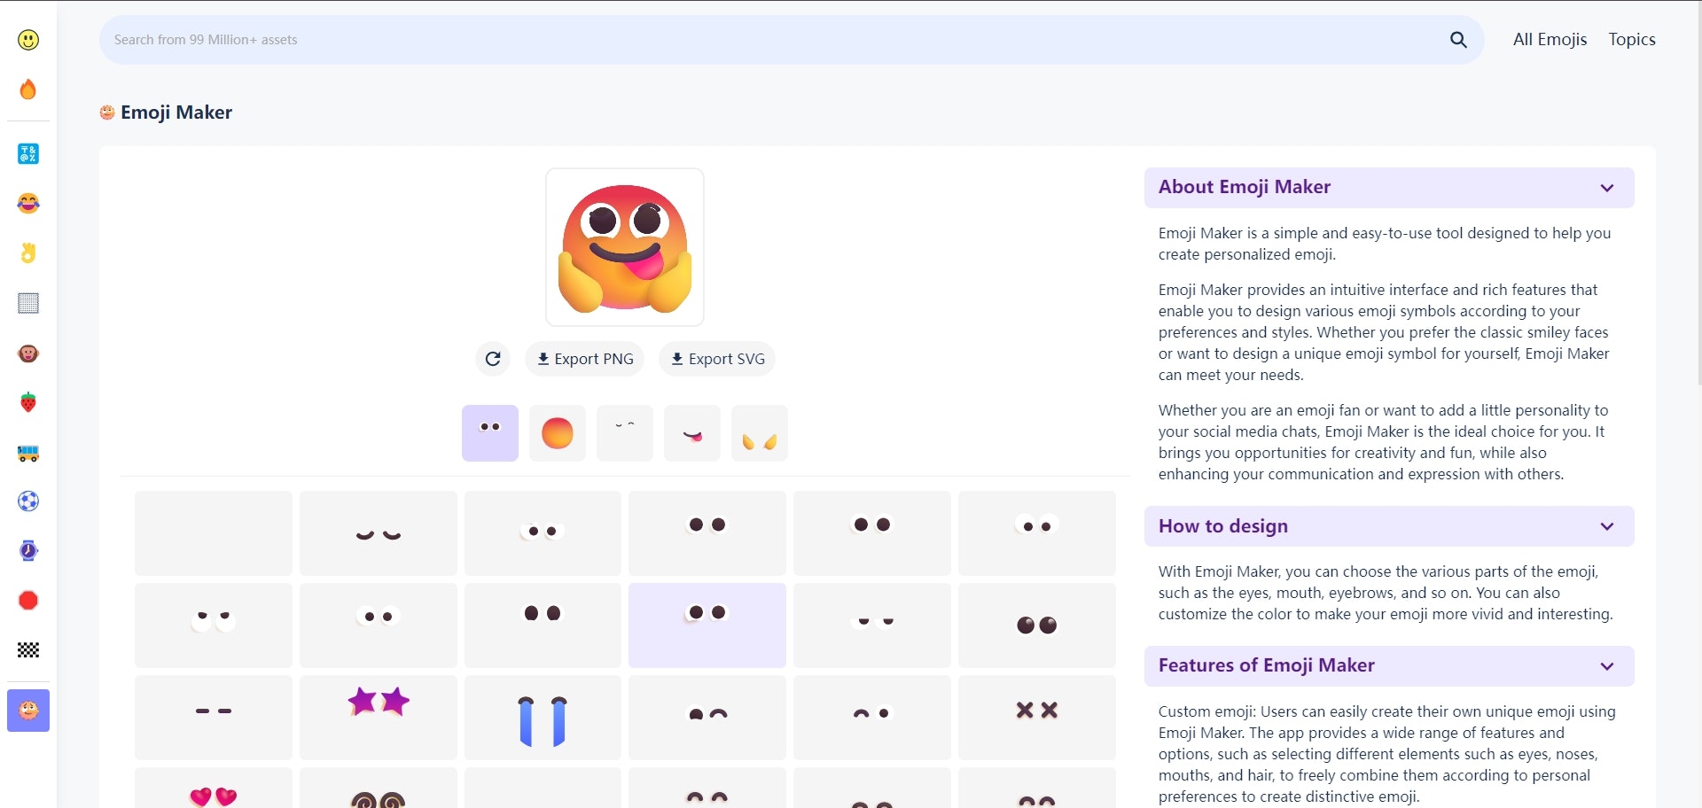Click the Emoji Maker page heading
The width and height of the screenshot is (1702, 808).
(x=176, y=113)
